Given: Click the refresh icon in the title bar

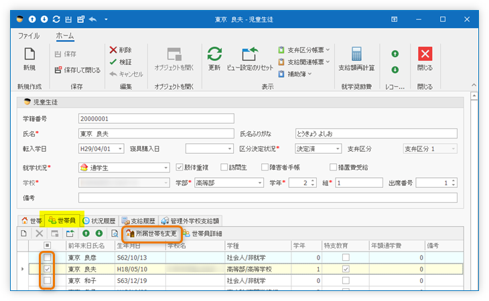Looking at the screenshot, I should click(56, 19).
